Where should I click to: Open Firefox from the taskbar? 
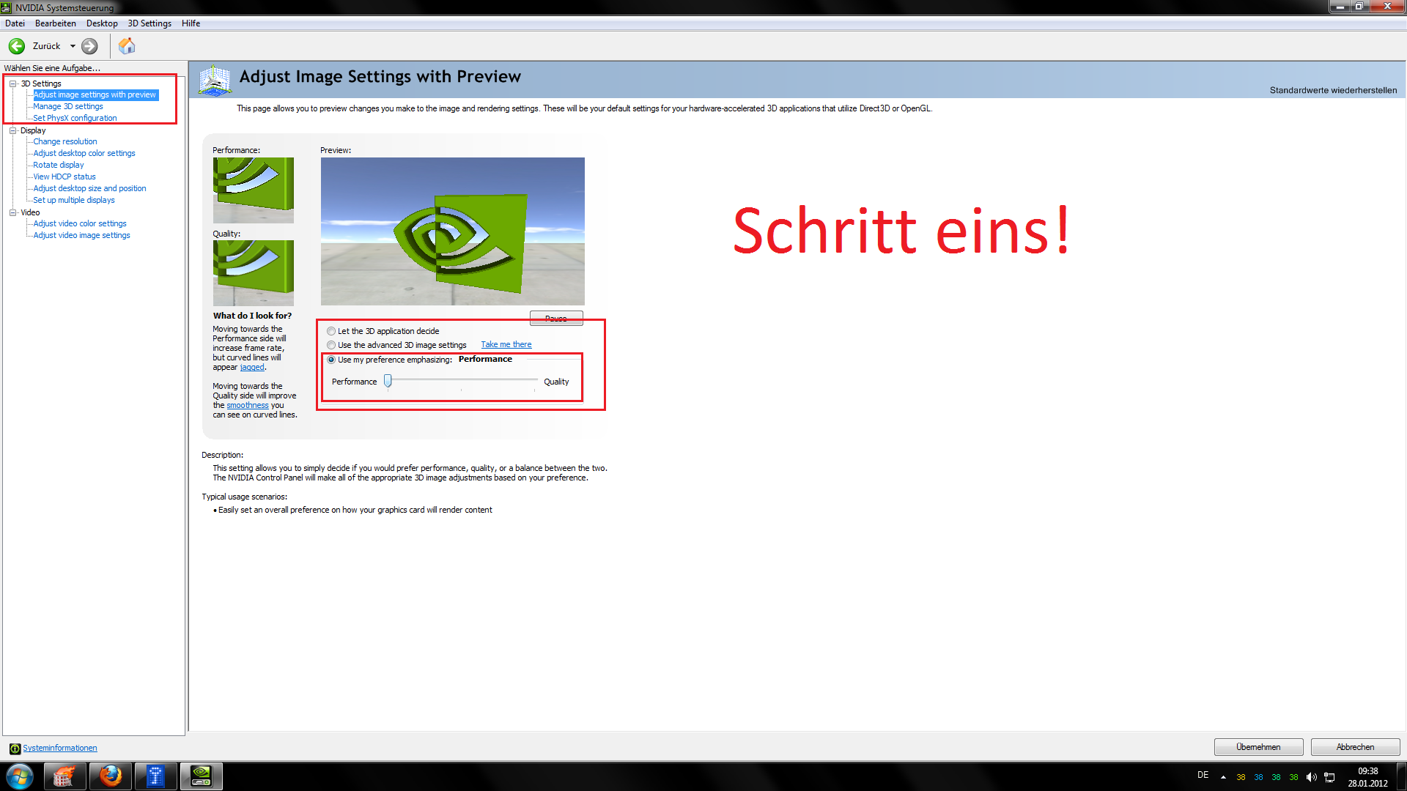point(110,776)
